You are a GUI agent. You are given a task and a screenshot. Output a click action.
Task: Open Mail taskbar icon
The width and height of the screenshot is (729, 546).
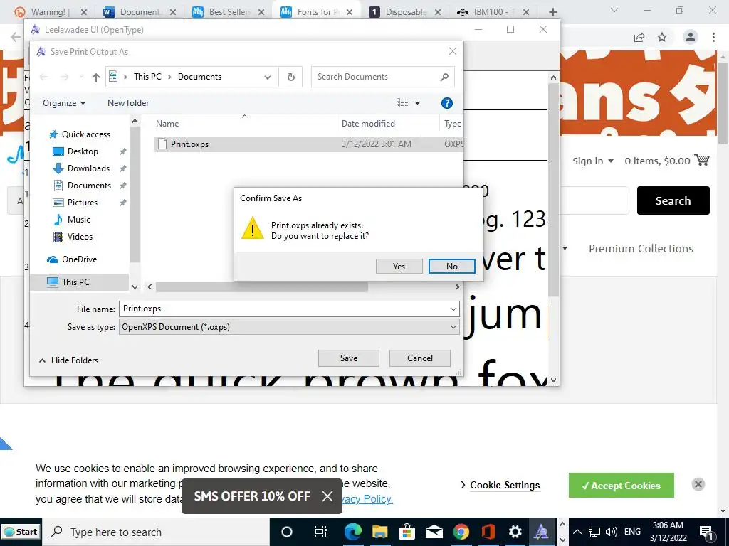point(434,532)
